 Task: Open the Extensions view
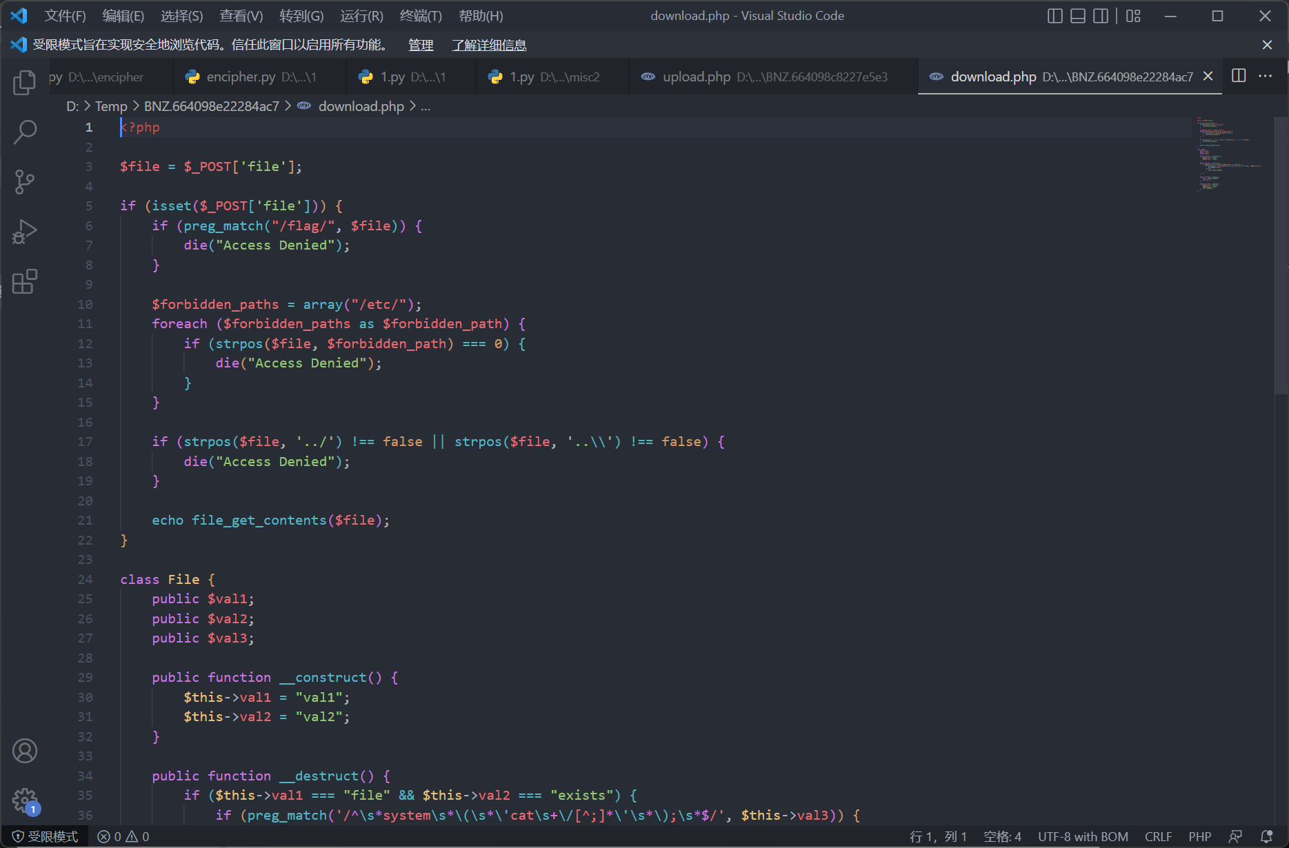25,281
